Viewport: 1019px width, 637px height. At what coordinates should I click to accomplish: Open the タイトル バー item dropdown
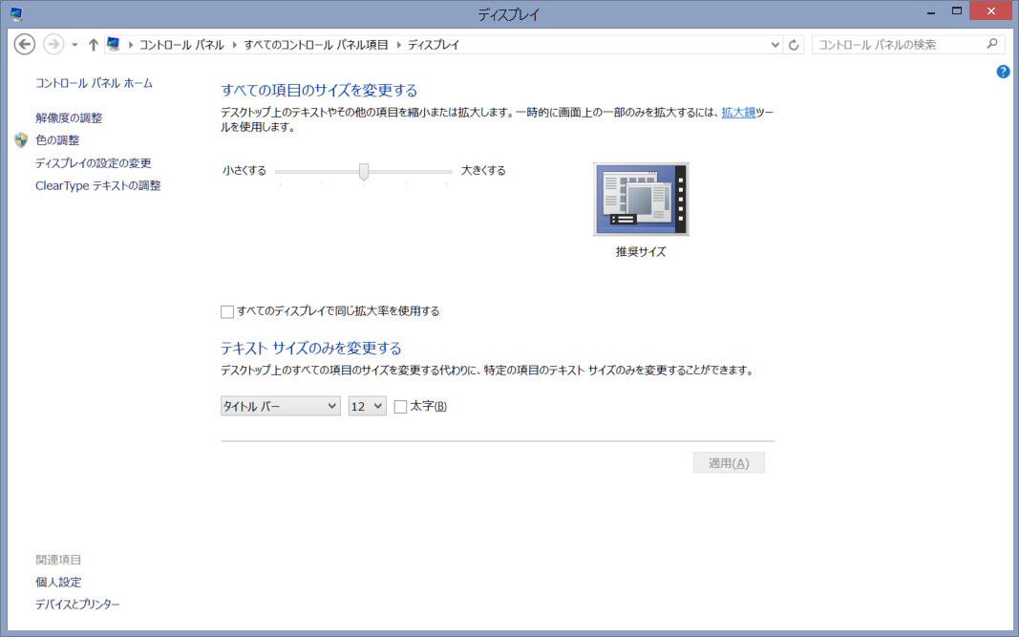click(280, 406)
